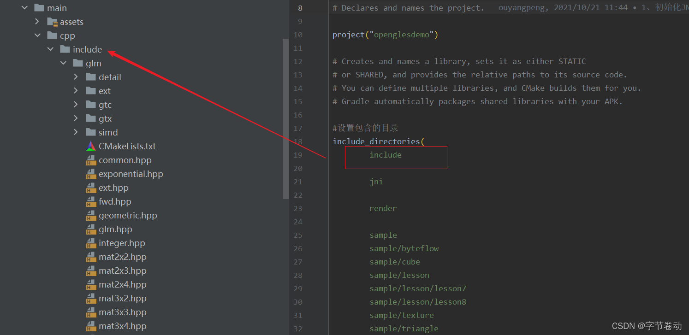Image resolution: width=689 pixels, height=335 pixels.
Task: Click the header file icon of fwd.hpp
Action: 91,201
